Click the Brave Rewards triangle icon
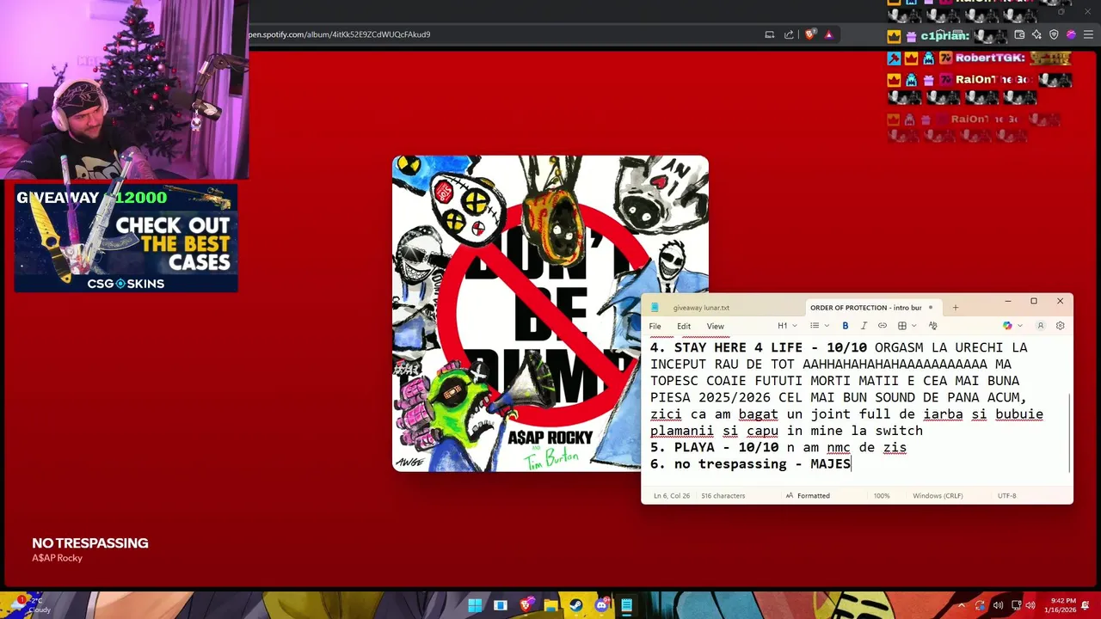The height and width of the screenshot is (619, 1101). pos(828,34)
